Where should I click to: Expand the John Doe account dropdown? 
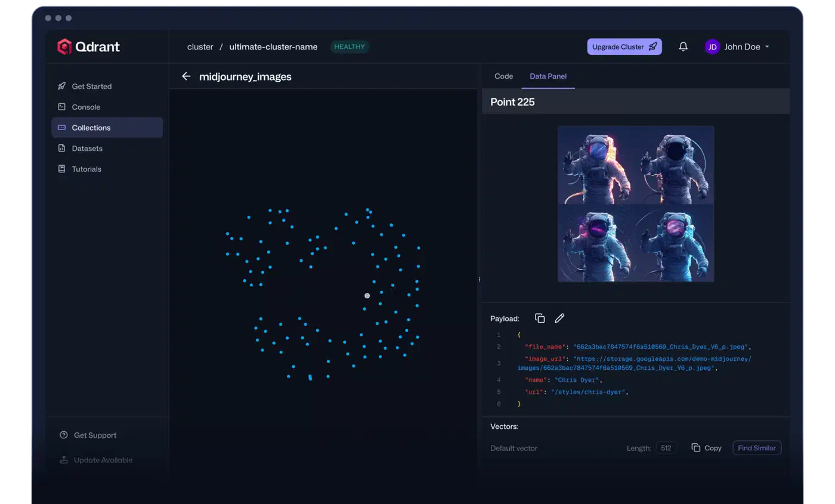pyautogui.click(x=767, y=47)
